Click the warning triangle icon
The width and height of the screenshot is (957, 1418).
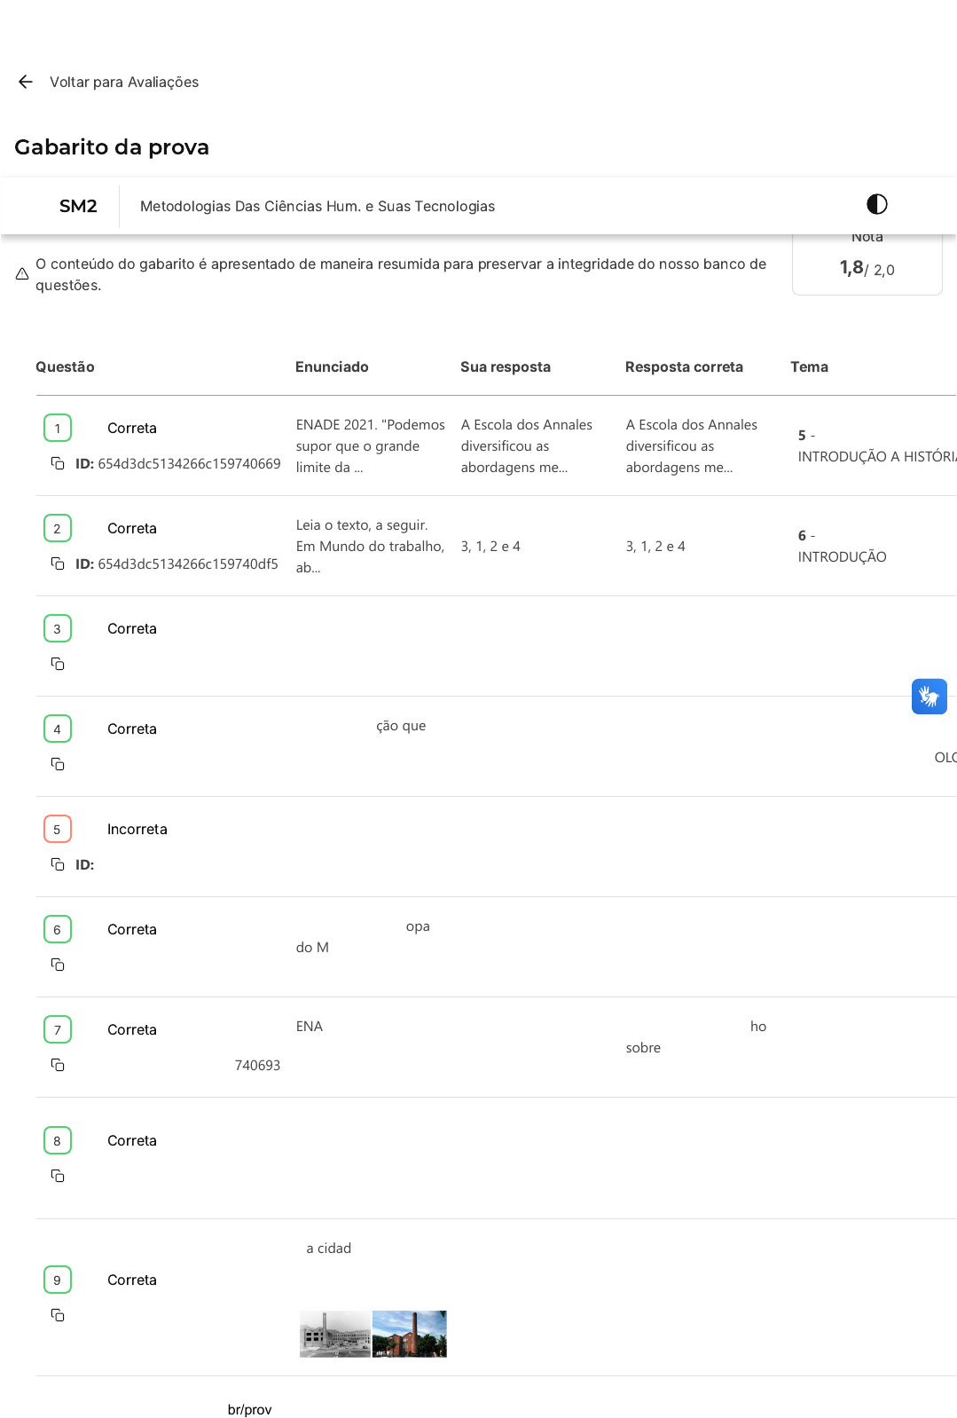click(22, 274)
